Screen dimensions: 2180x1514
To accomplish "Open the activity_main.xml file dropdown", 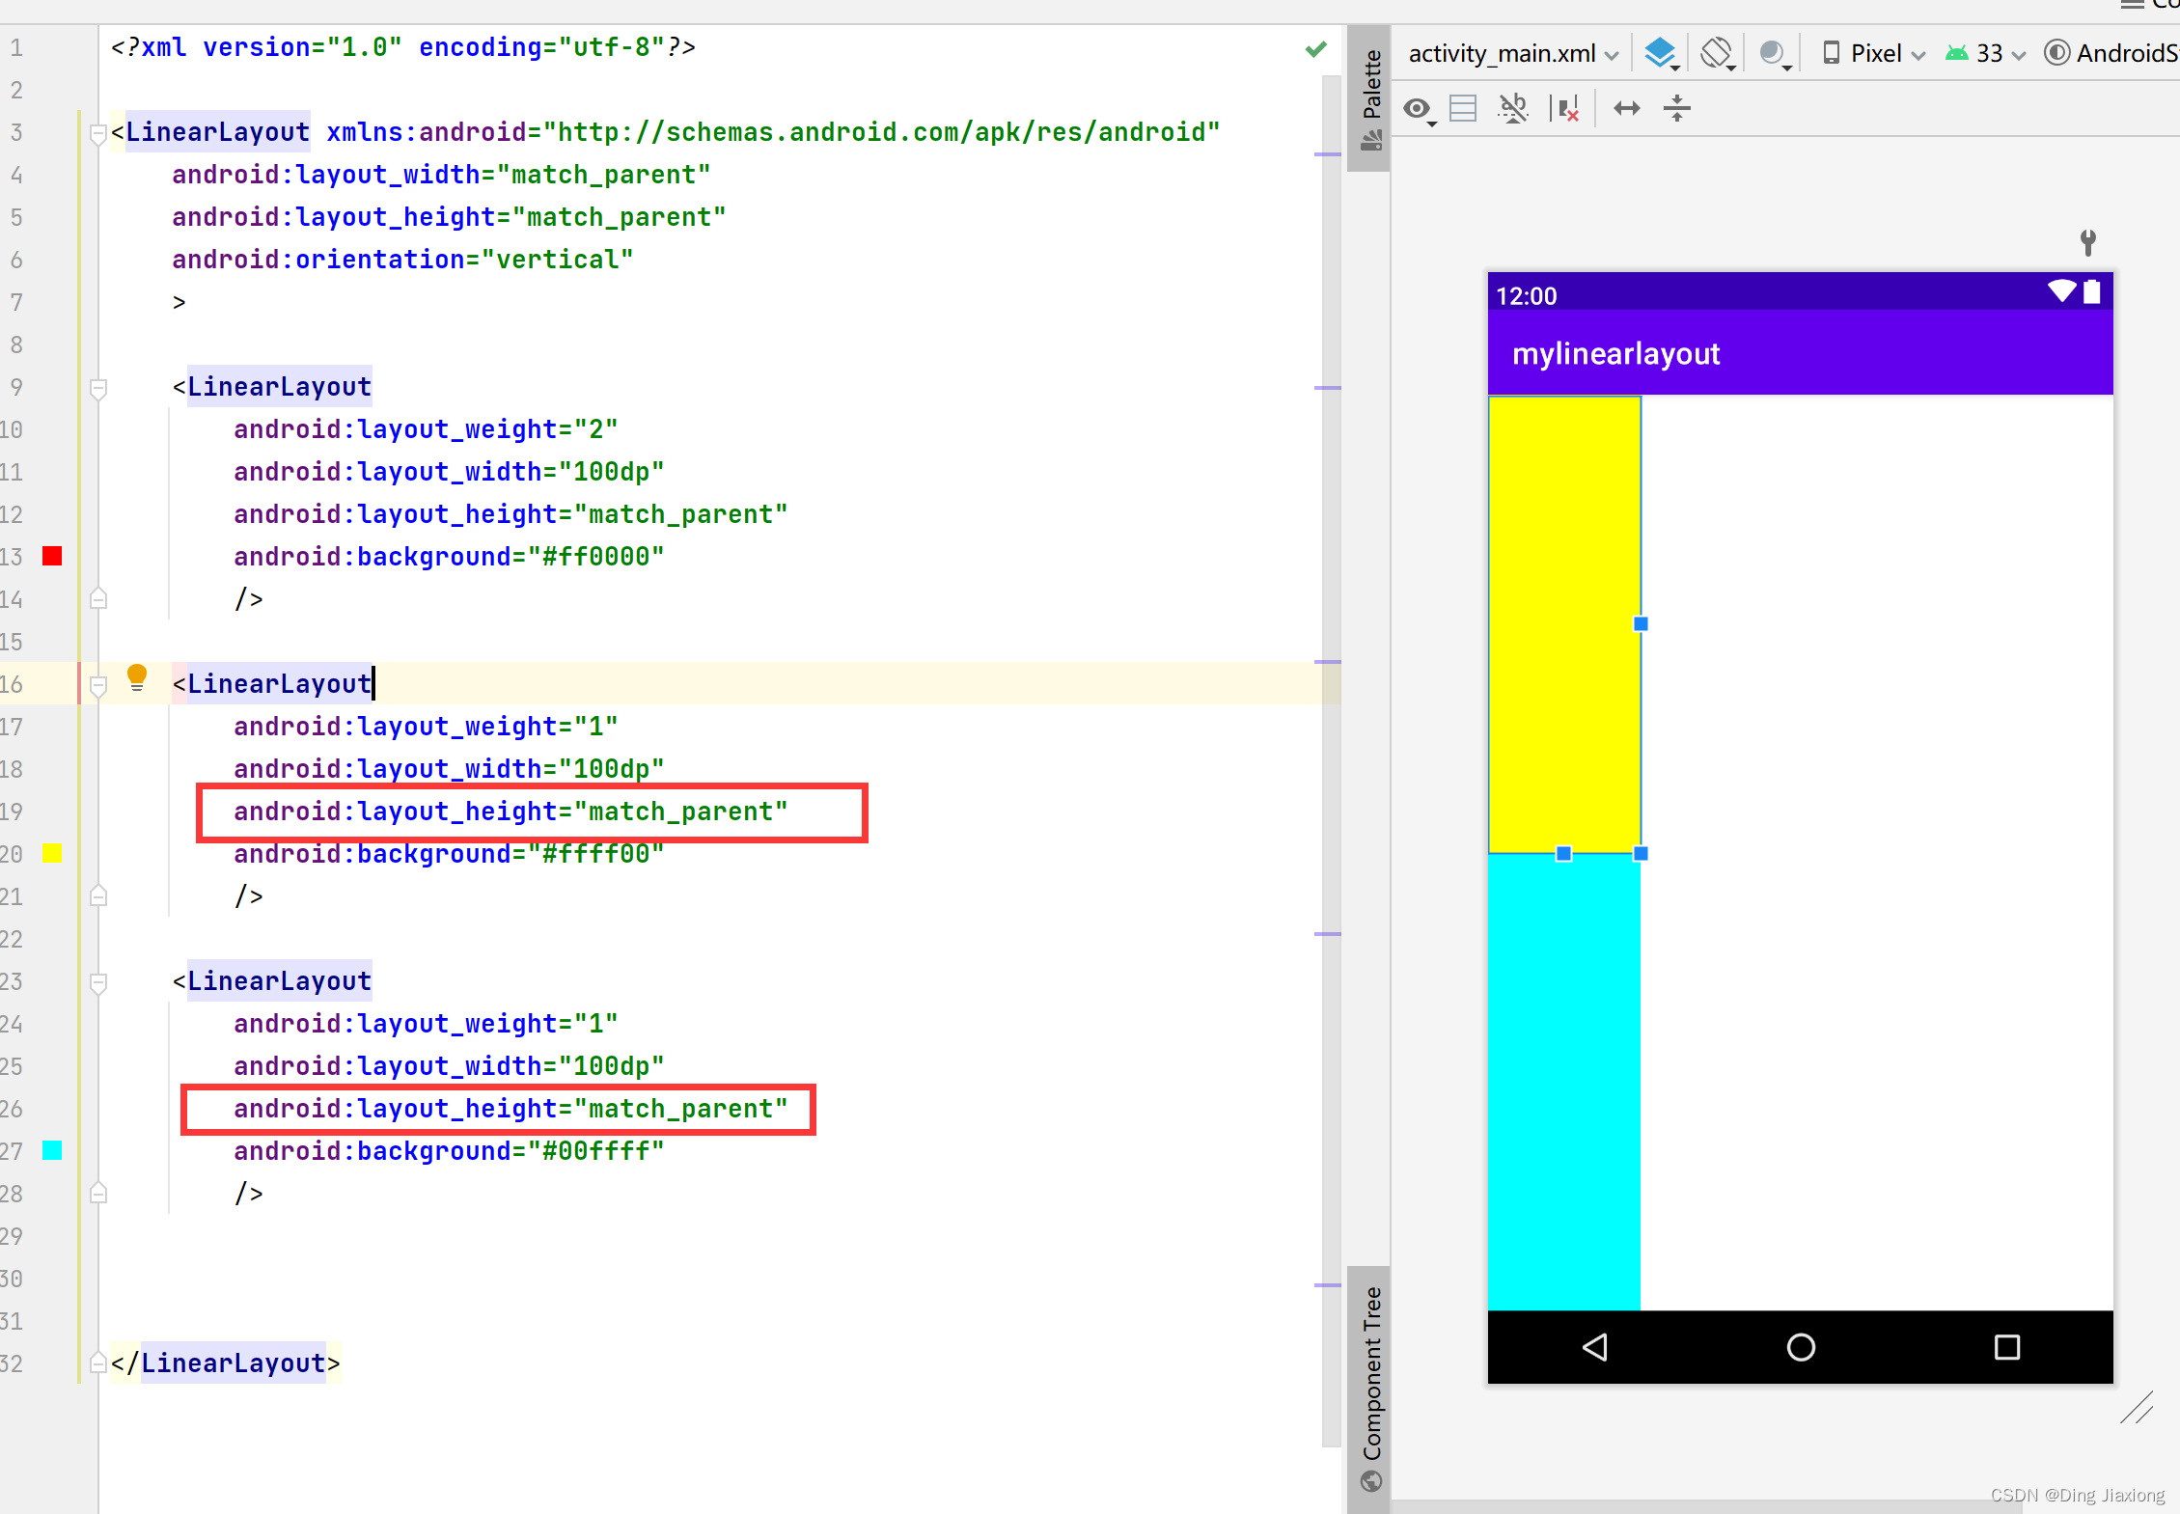I will pyautogui.click(x=1513, y=53).
